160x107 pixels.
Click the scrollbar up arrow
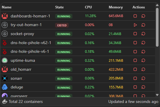click(x=157, y=5)
